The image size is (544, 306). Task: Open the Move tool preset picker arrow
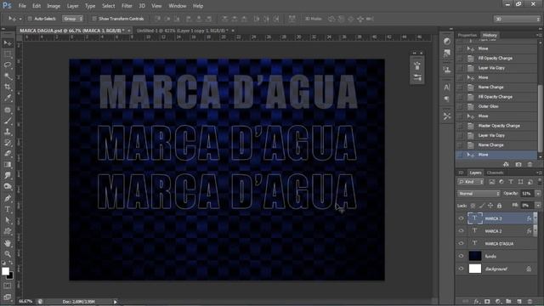coord(20,19)
